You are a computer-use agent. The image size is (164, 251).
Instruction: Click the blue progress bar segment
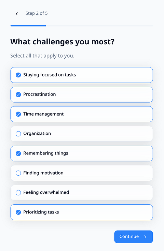click(x=28, y=26)
